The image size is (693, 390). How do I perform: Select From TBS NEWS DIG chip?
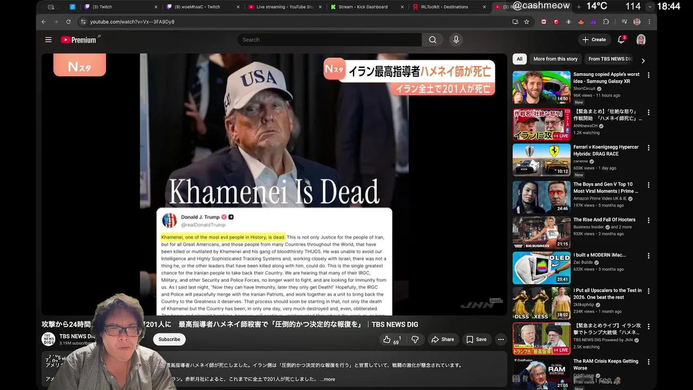[610, 59]
